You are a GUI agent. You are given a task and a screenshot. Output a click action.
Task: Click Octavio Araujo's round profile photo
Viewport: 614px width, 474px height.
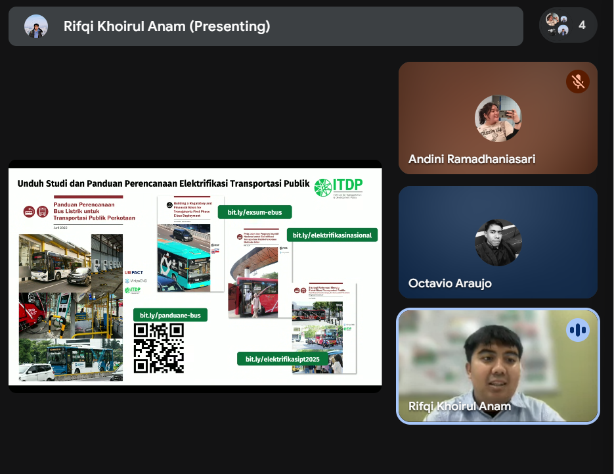tap(498, 243)
